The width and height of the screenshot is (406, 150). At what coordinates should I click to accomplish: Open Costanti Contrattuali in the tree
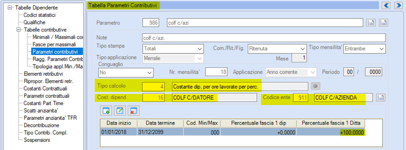[x=45, y=88]
